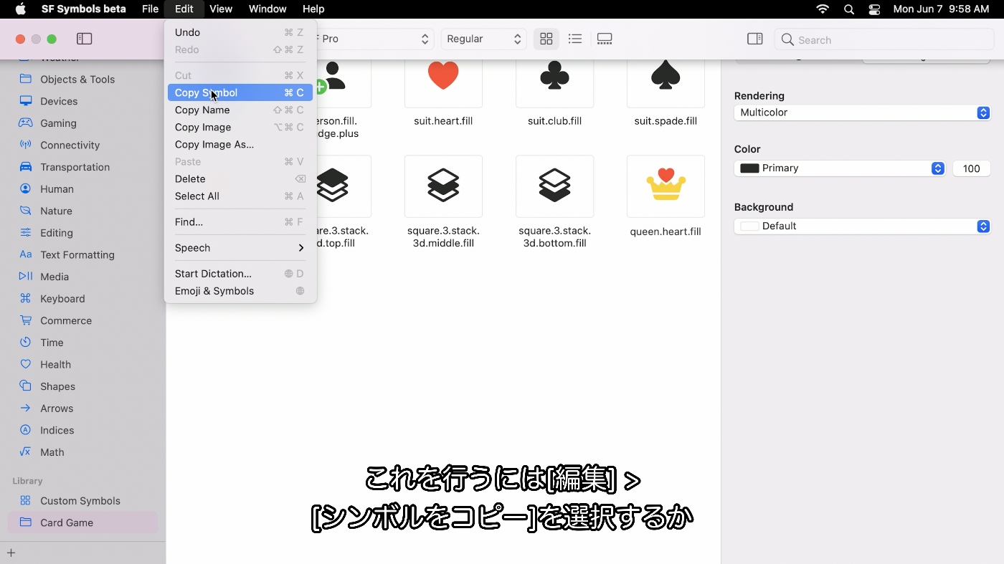Click the Arrows icon in sidebar
This screenshot has width=1004, height=564.
(26, 408)
